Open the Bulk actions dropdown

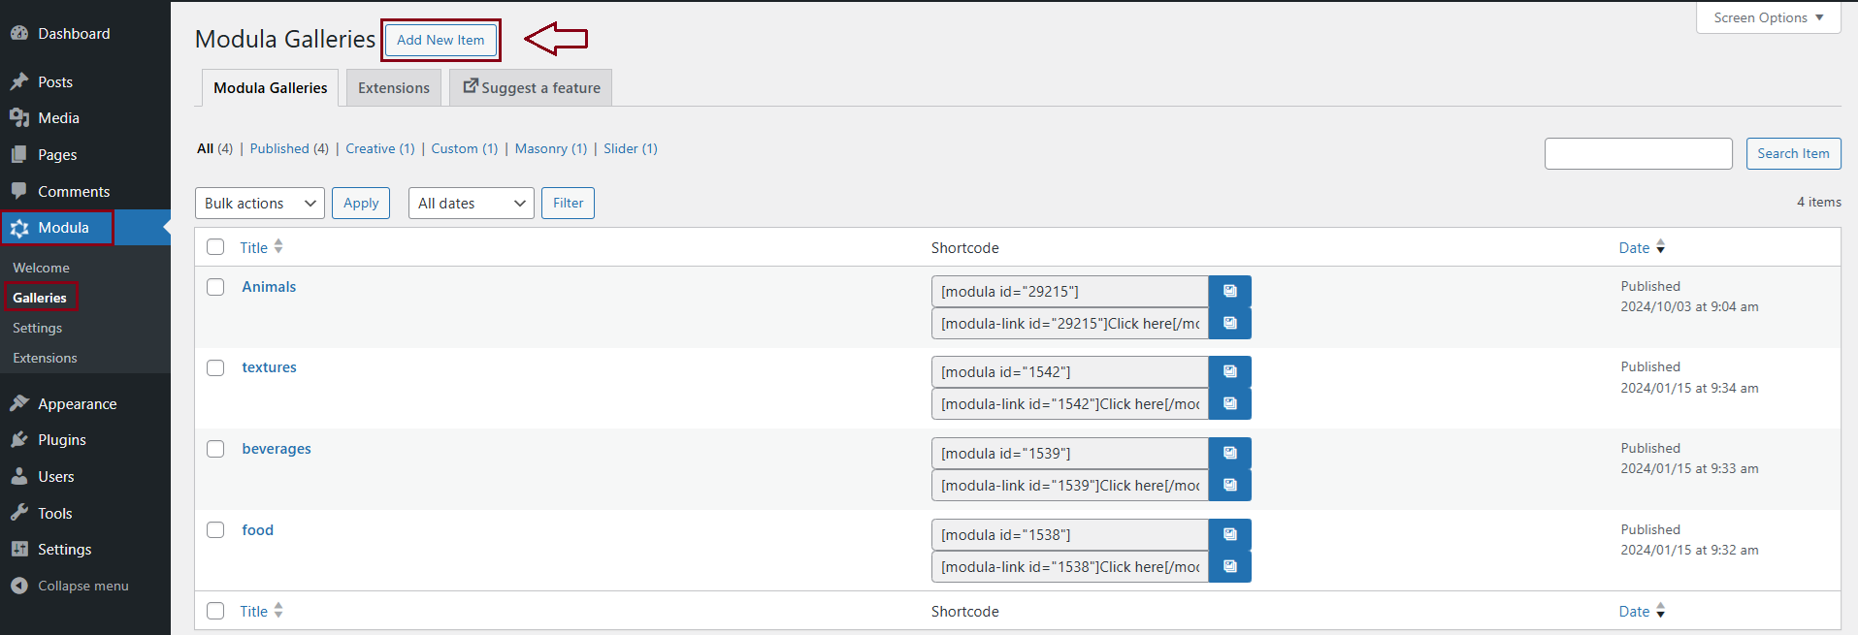(260, 204)
